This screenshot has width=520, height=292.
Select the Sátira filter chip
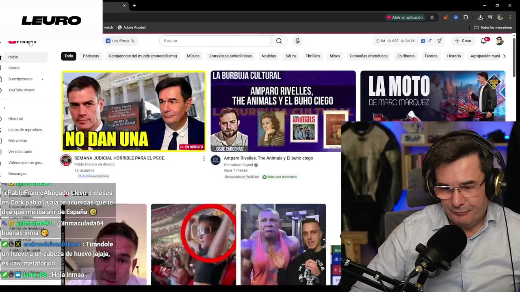[x=291, y=56]
